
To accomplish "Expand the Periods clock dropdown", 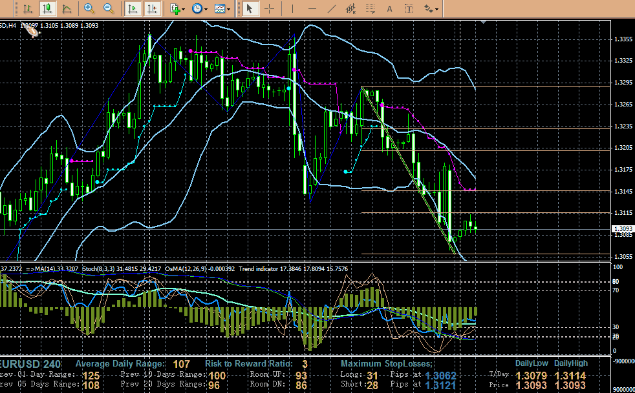I will pos(200,9).
